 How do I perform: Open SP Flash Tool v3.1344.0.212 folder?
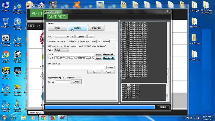point(206,8)
